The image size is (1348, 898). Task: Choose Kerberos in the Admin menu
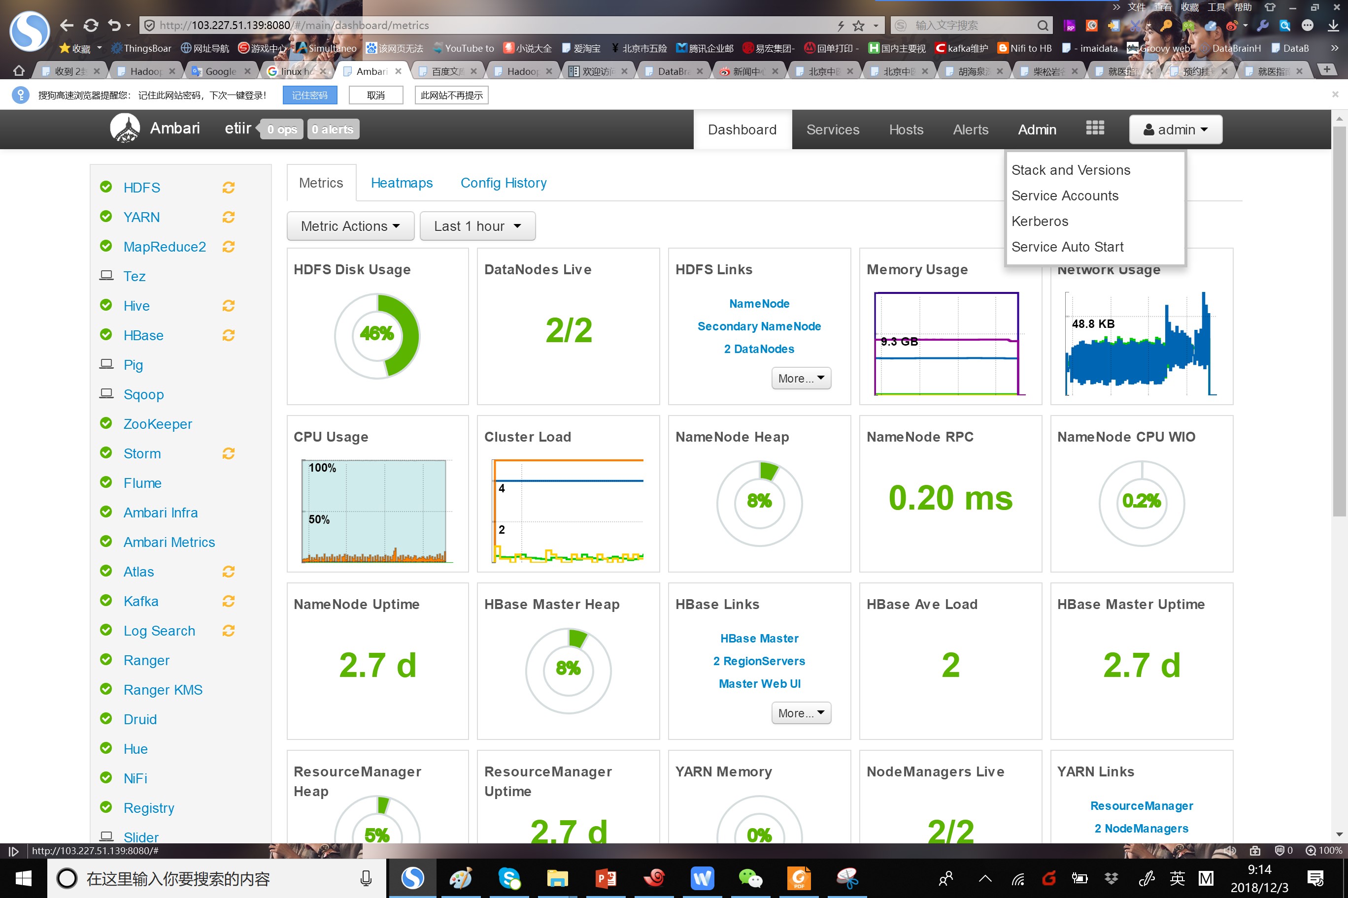(x=1040, y=221)
